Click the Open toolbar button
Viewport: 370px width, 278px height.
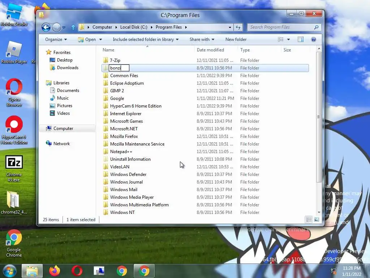87,39
